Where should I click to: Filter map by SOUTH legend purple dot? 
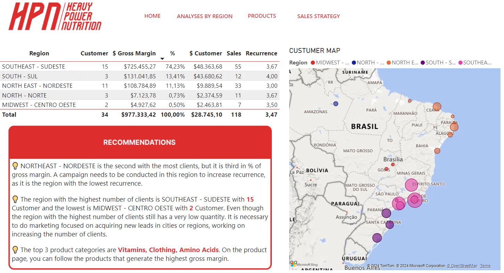[423, 63]
